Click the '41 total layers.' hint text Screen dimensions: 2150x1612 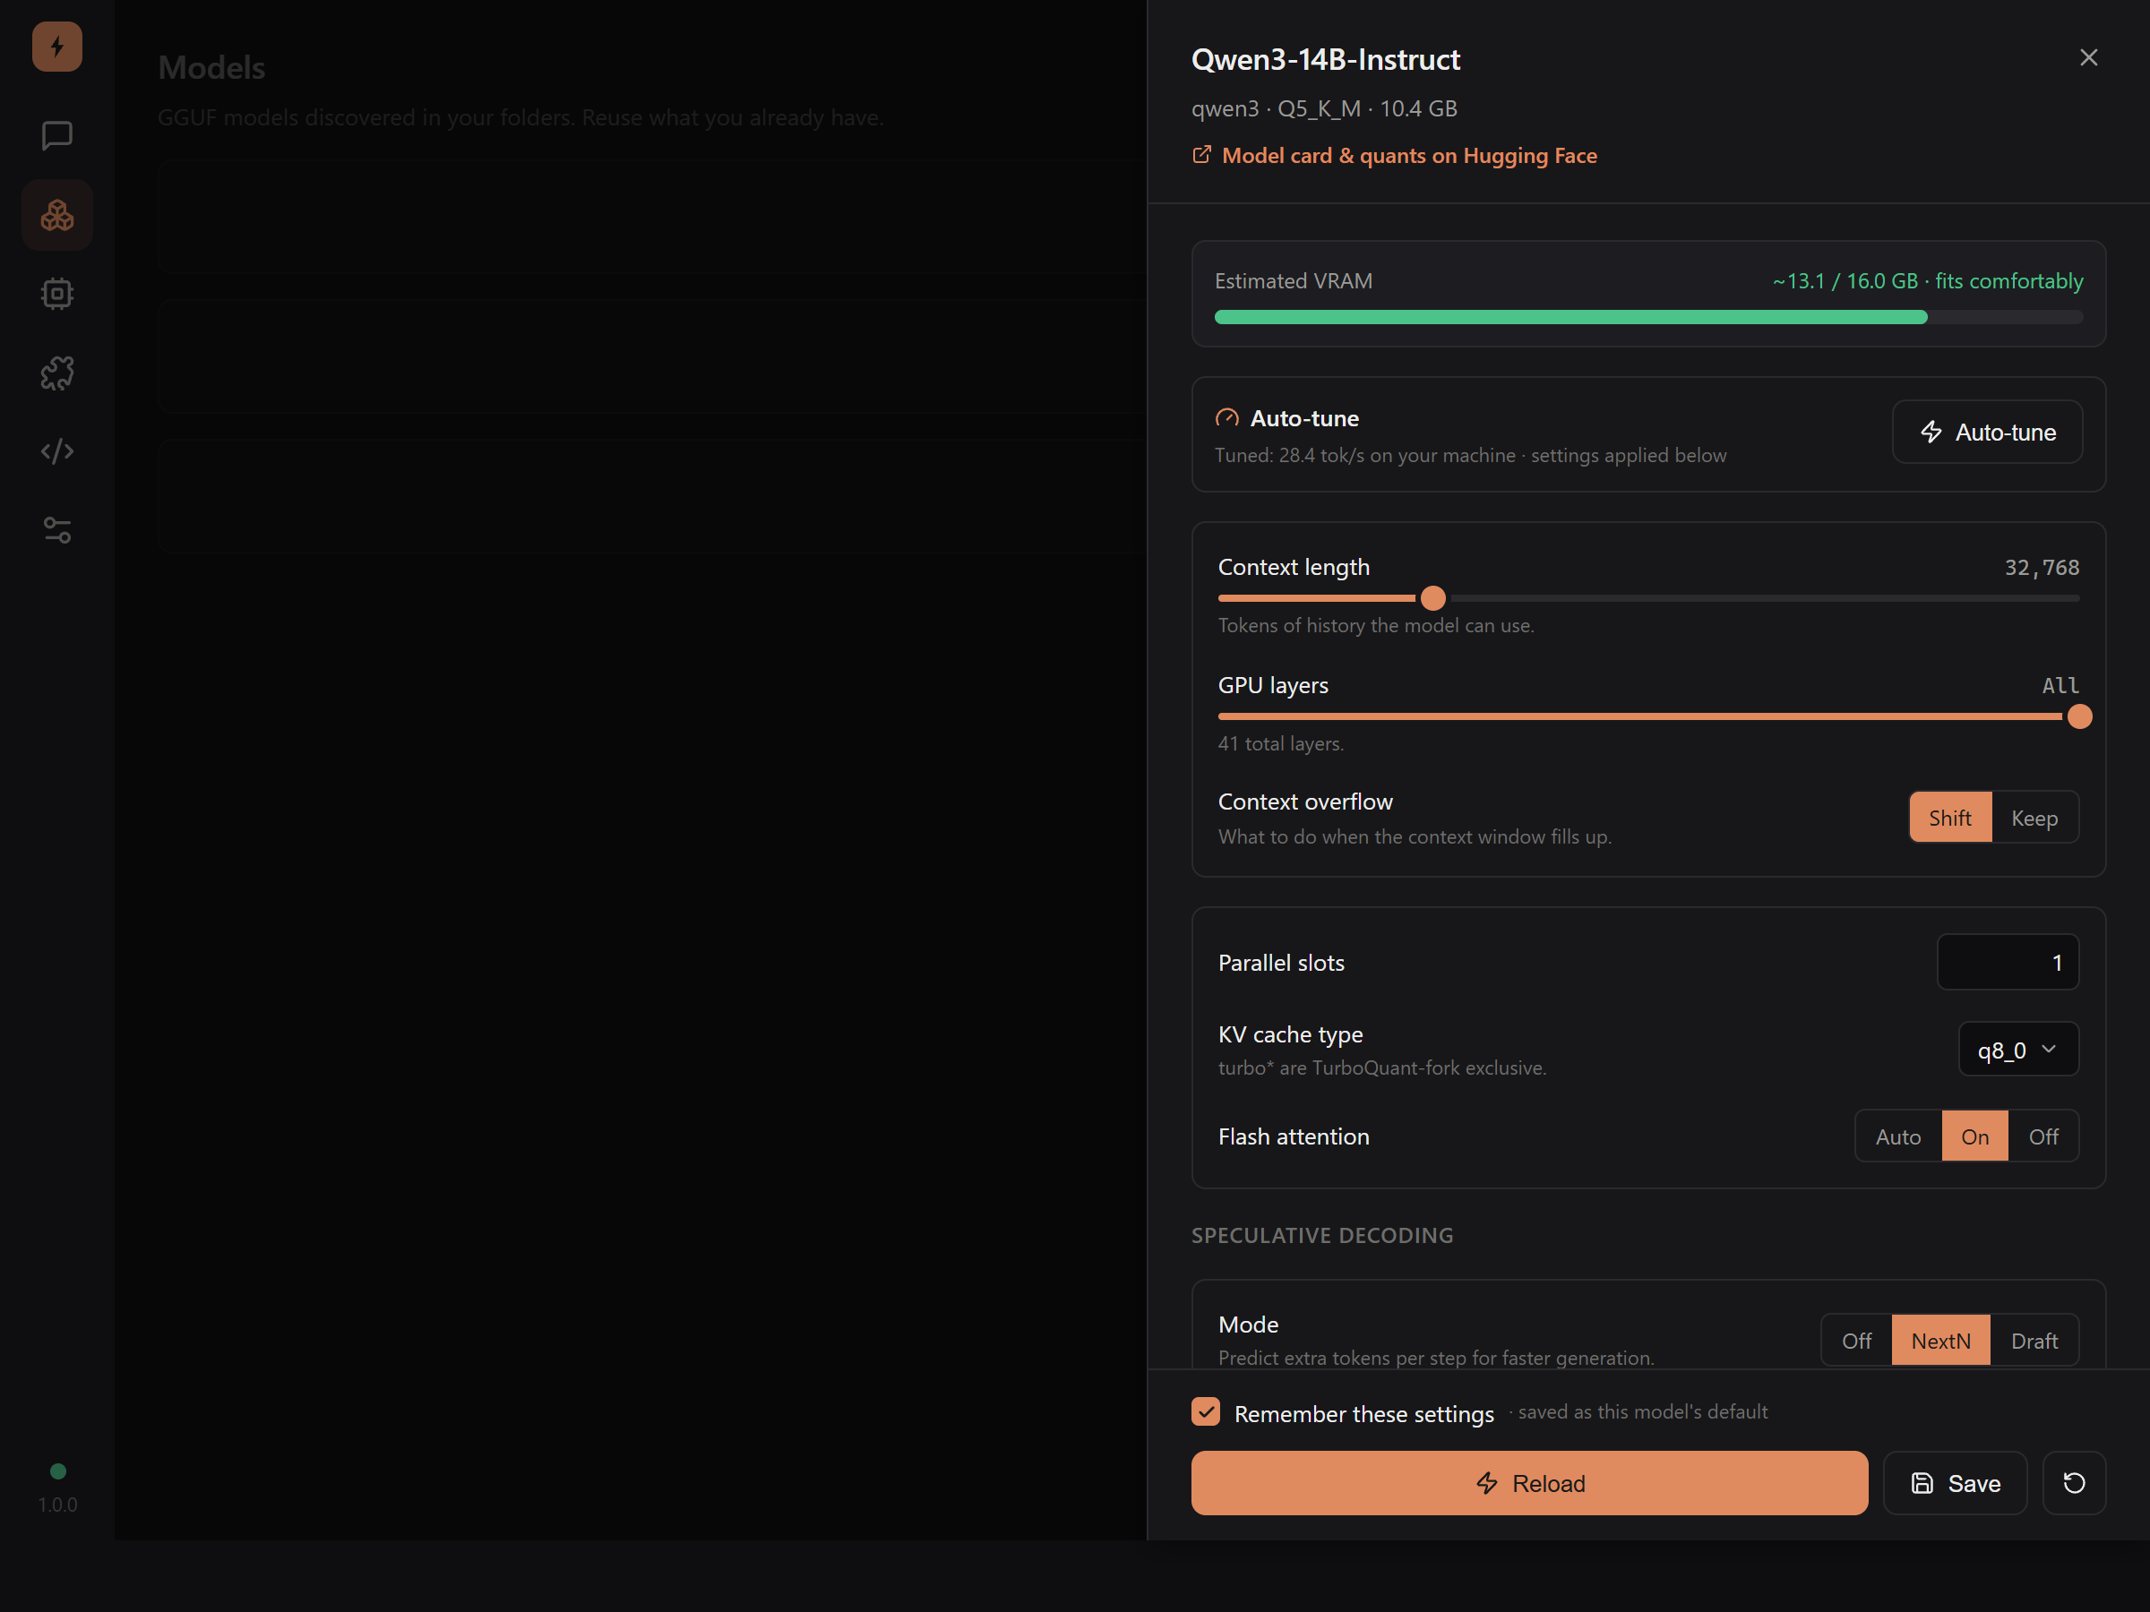coord(1281,744)
